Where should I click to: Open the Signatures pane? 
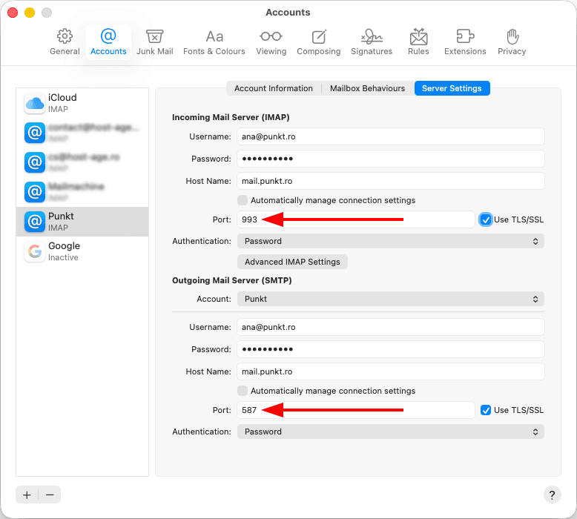tap(372, 42)
